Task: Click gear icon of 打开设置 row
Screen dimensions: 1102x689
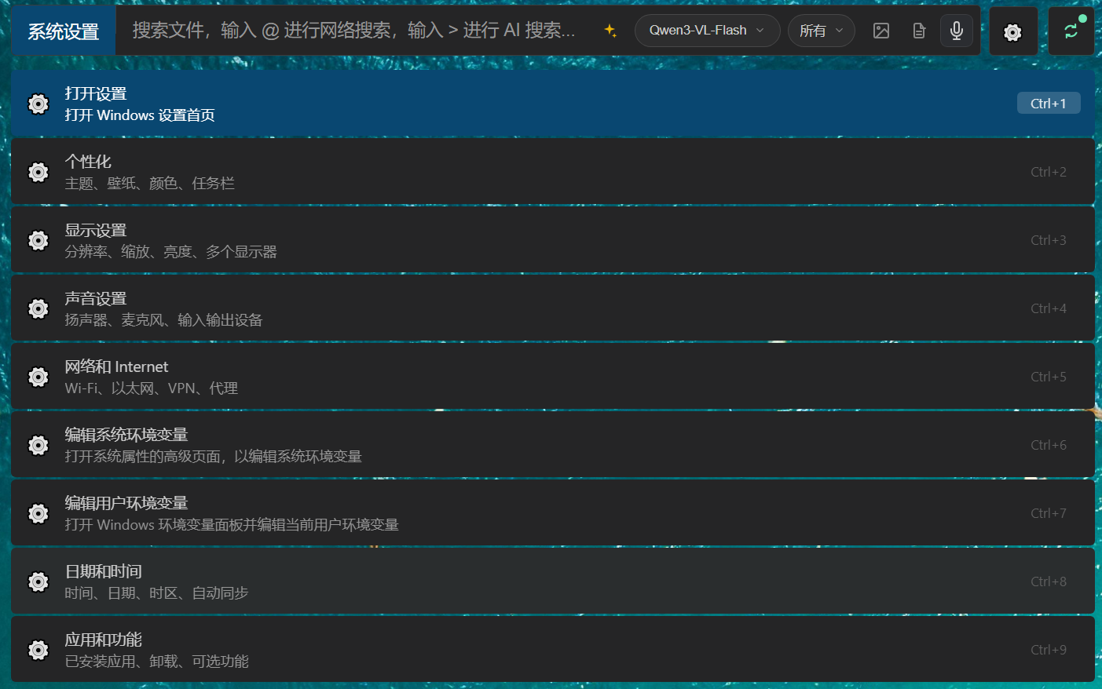Action: [x=38, y=104]
